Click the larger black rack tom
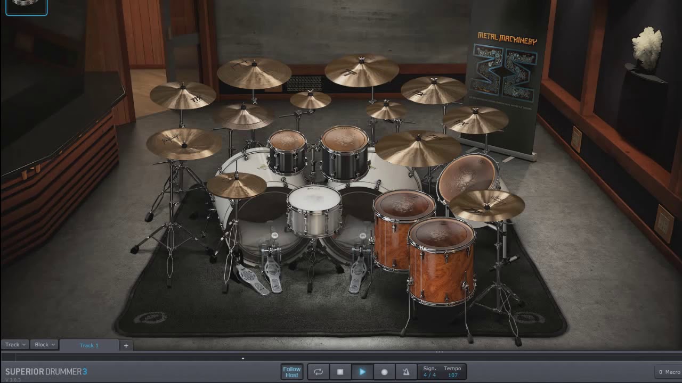Image resolution: width=682 pixels, height=383 pixels. (x=345, y=153)
